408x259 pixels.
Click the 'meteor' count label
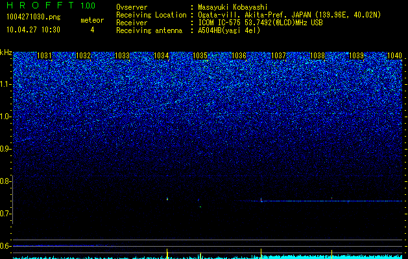tap(92, 20)
